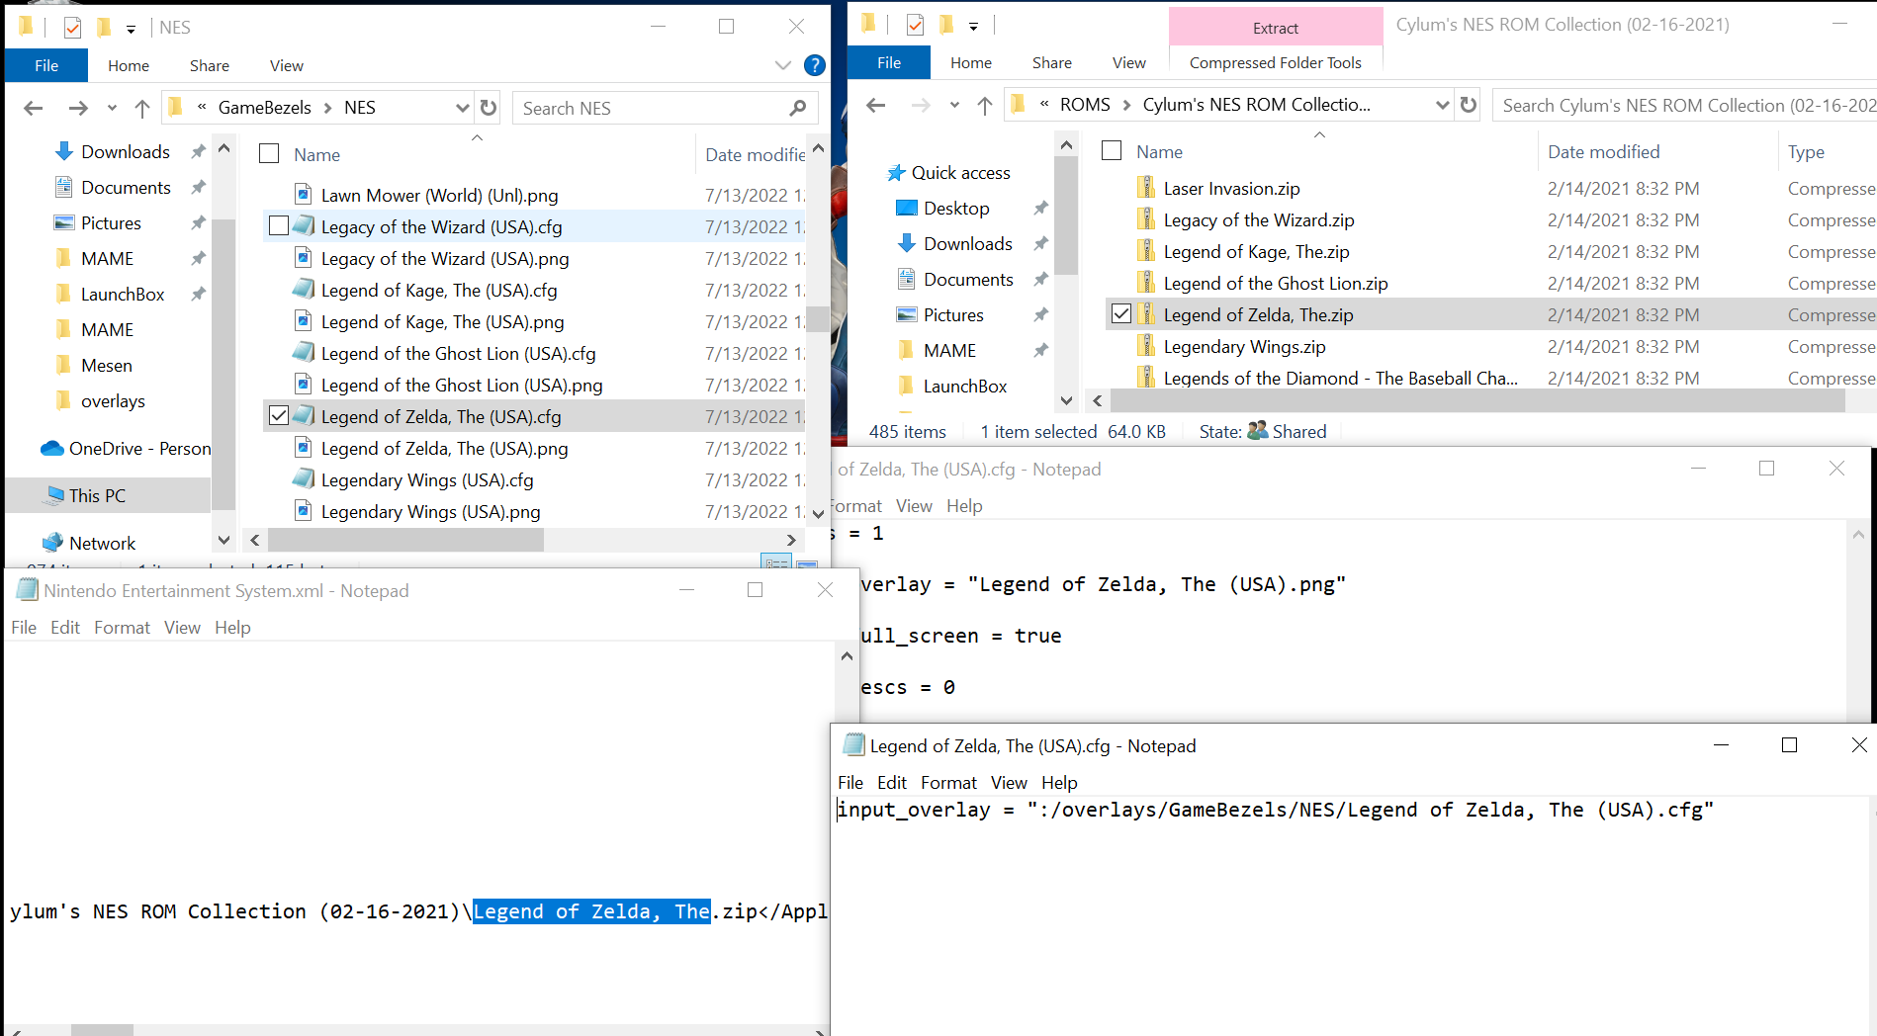Viewport: 1877px width, 1036px height.
Task: Customize Quick Access Toolbar in ROM Collection window
Action: click(x=973, y=26)
